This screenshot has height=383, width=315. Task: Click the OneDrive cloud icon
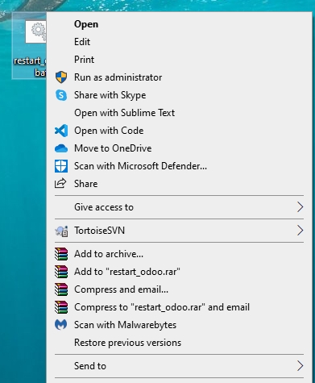click(61, 148)
